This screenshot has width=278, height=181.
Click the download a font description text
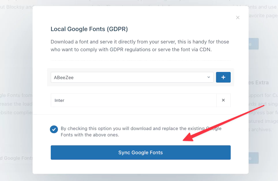140,46
